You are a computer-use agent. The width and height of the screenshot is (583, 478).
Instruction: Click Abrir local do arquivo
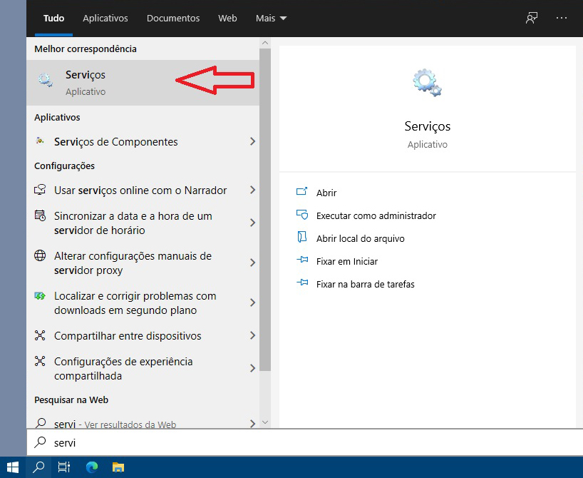click(x=360, y=238)
